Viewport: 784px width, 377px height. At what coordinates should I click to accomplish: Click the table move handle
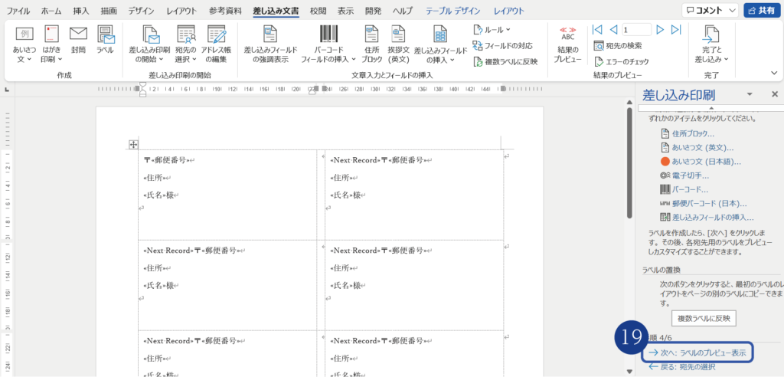[133, 144]
